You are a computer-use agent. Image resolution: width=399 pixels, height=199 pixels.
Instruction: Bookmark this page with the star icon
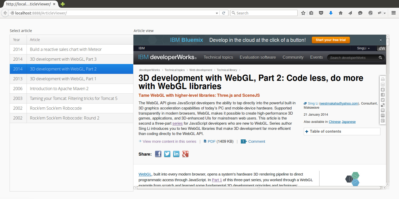(303, 13)
